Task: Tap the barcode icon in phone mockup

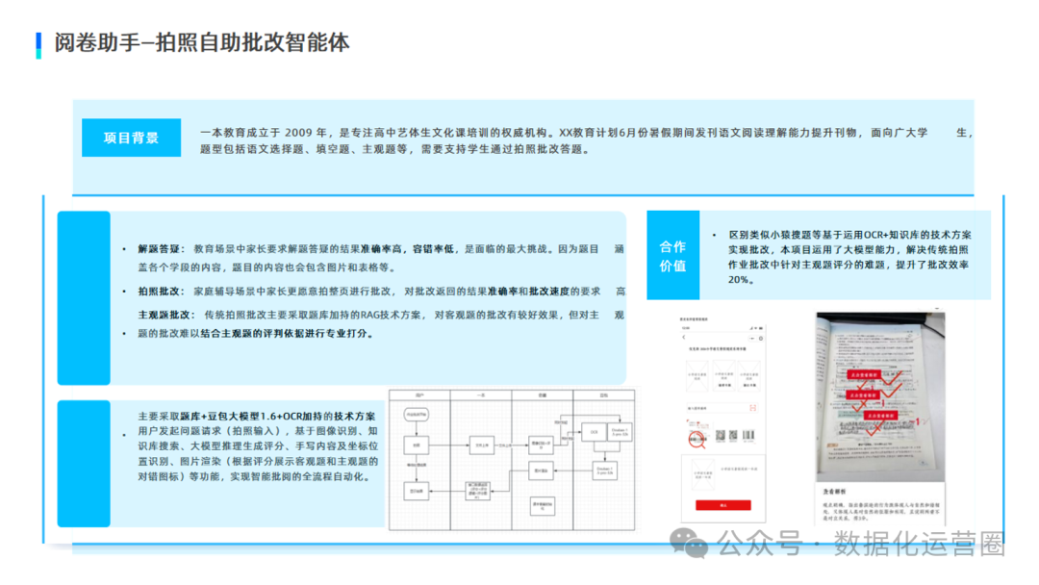Action: [x=748, y=435]
